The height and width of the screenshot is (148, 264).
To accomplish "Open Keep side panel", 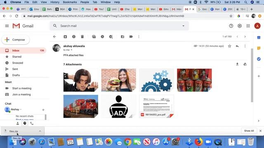I will click(259, 49).
